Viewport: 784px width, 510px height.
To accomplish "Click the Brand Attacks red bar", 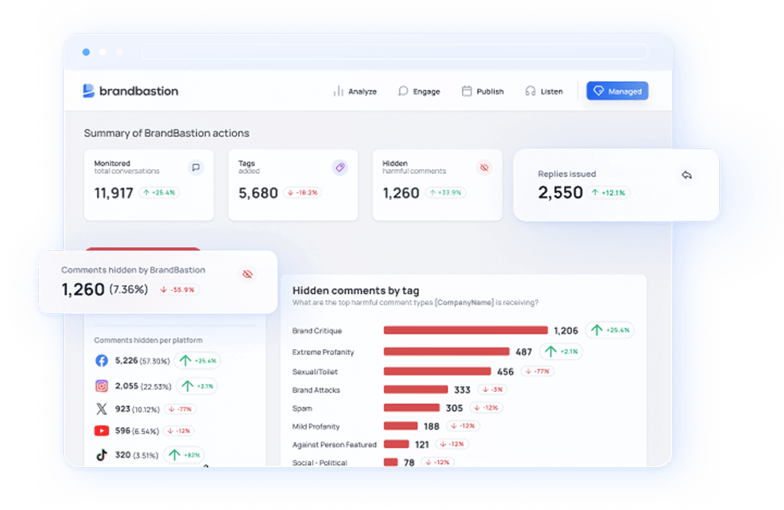I will (415, 389).
